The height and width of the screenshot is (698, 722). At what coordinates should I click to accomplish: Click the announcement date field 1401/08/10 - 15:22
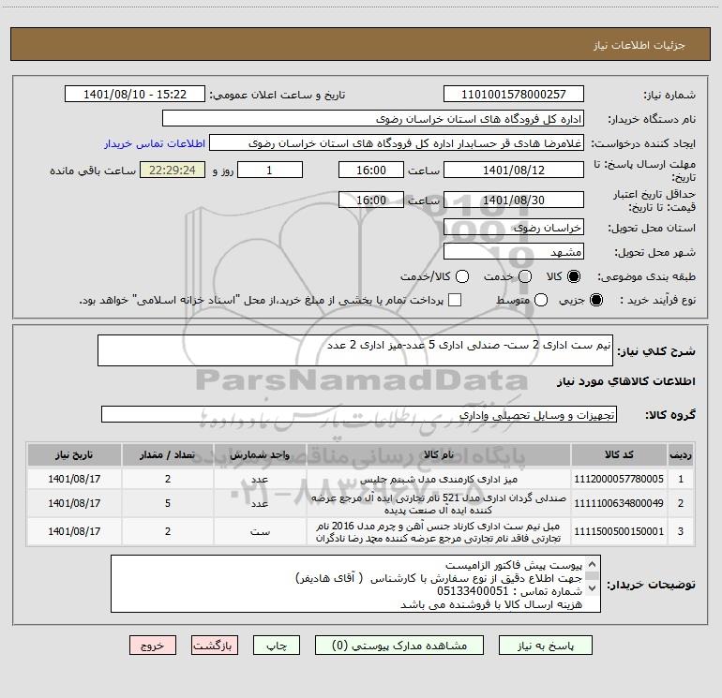click(x=135, y=95)
